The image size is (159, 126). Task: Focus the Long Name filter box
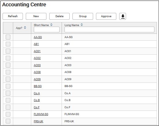[x=109, y=29]
